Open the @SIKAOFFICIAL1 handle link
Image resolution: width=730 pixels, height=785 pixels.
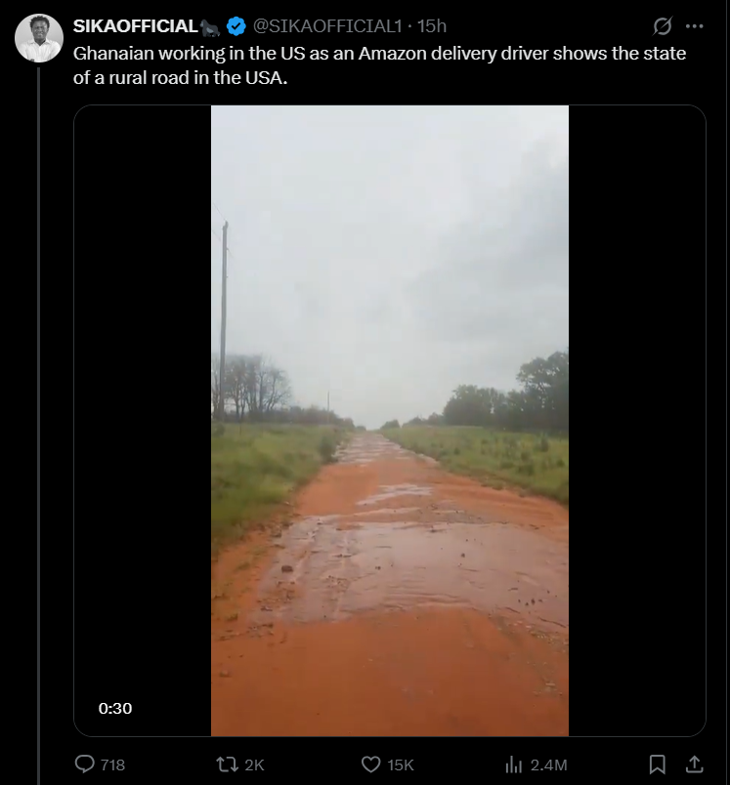tap(327, 26)
